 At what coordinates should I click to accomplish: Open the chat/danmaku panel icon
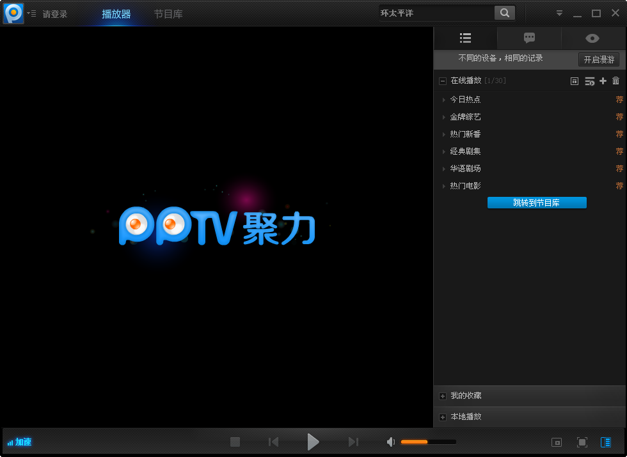tap(529, 38)
